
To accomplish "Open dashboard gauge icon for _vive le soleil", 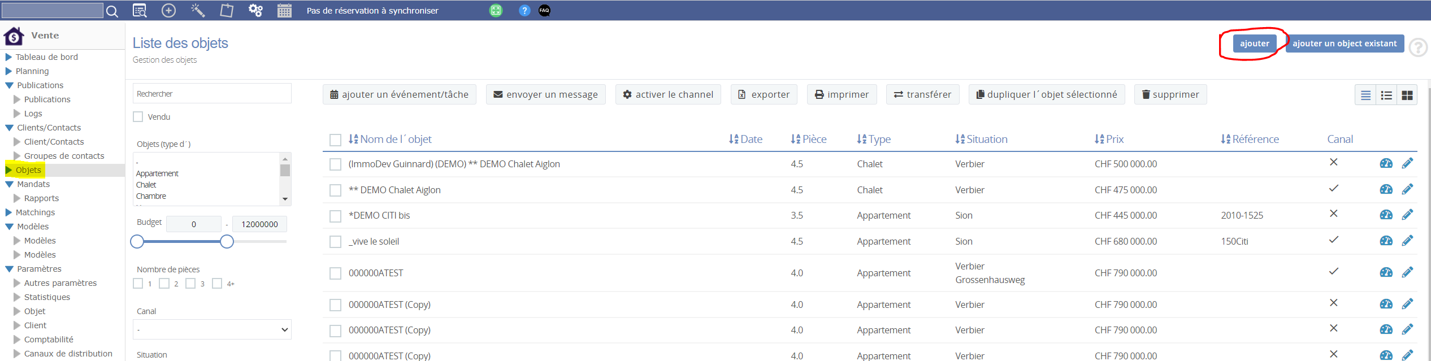I will (x=1386, y=241).
